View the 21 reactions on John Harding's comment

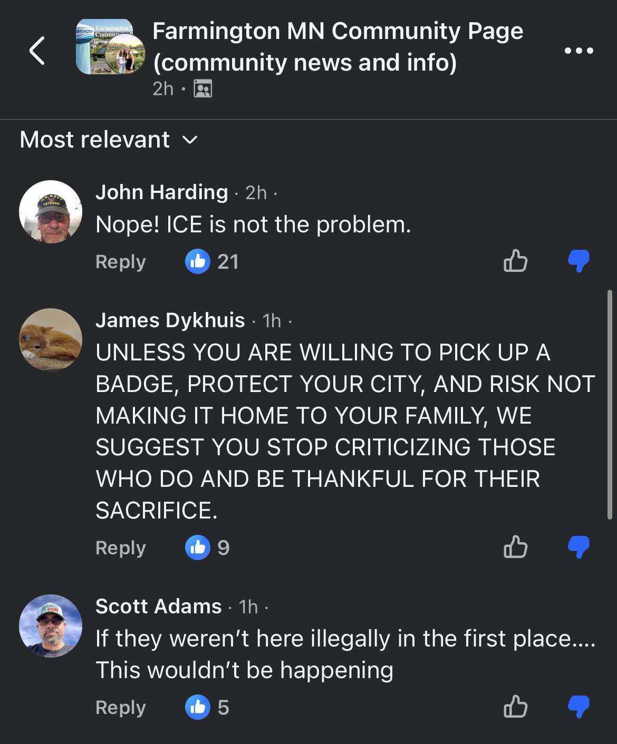click(x=212, y=262)
